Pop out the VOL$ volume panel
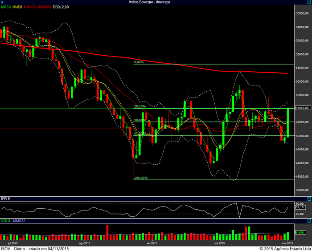Screen dimensions: 312x251 309,221
